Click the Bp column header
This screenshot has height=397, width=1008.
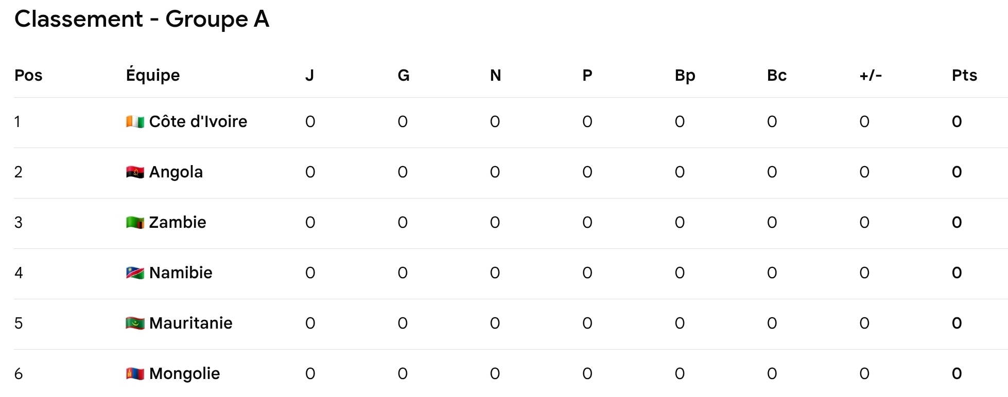(685, 76)
